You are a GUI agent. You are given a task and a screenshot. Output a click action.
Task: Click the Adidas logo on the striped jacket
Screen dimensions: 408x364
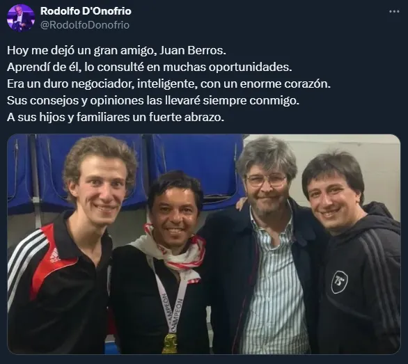click(54, 255)
